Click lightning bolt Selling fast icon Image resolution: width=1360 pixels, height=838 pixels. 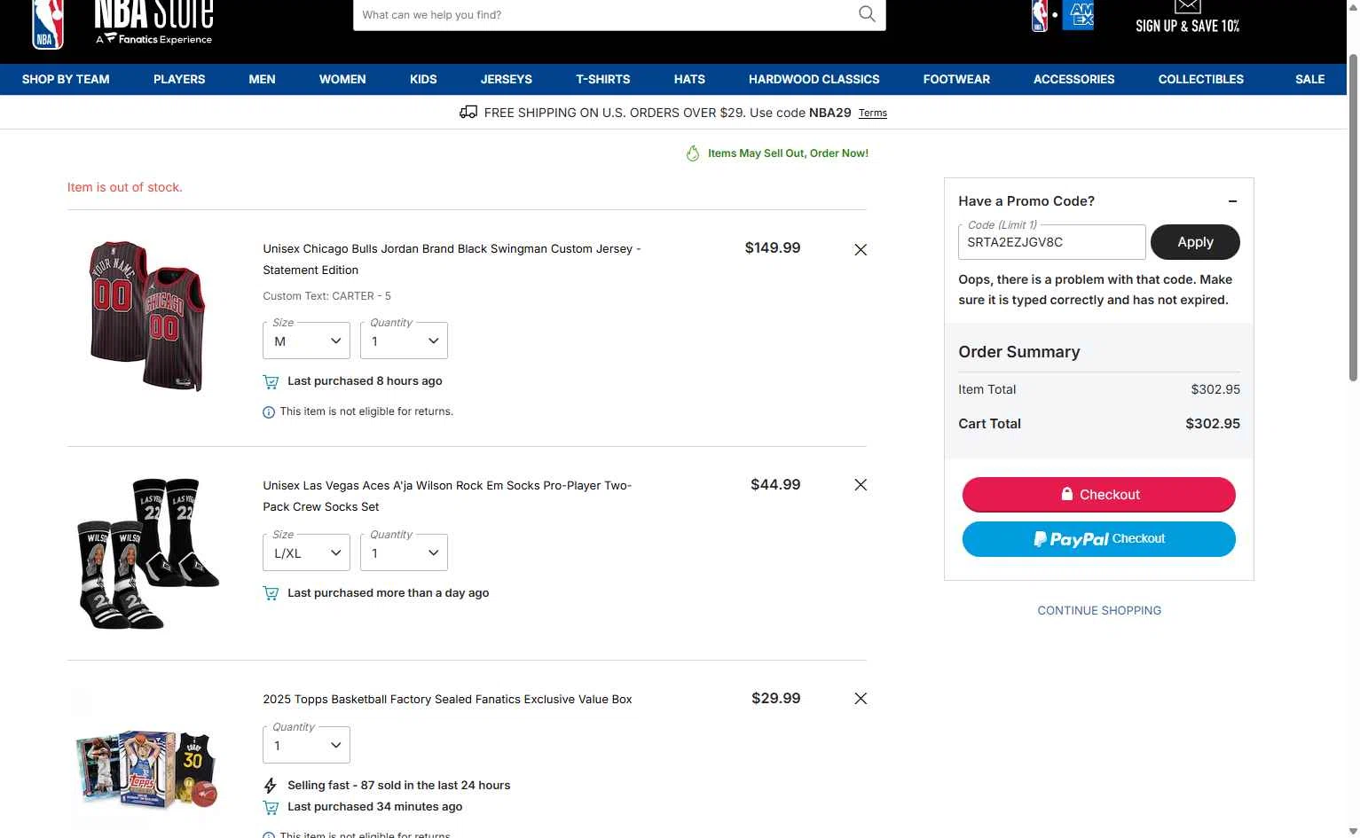click(x=271, y=786)
